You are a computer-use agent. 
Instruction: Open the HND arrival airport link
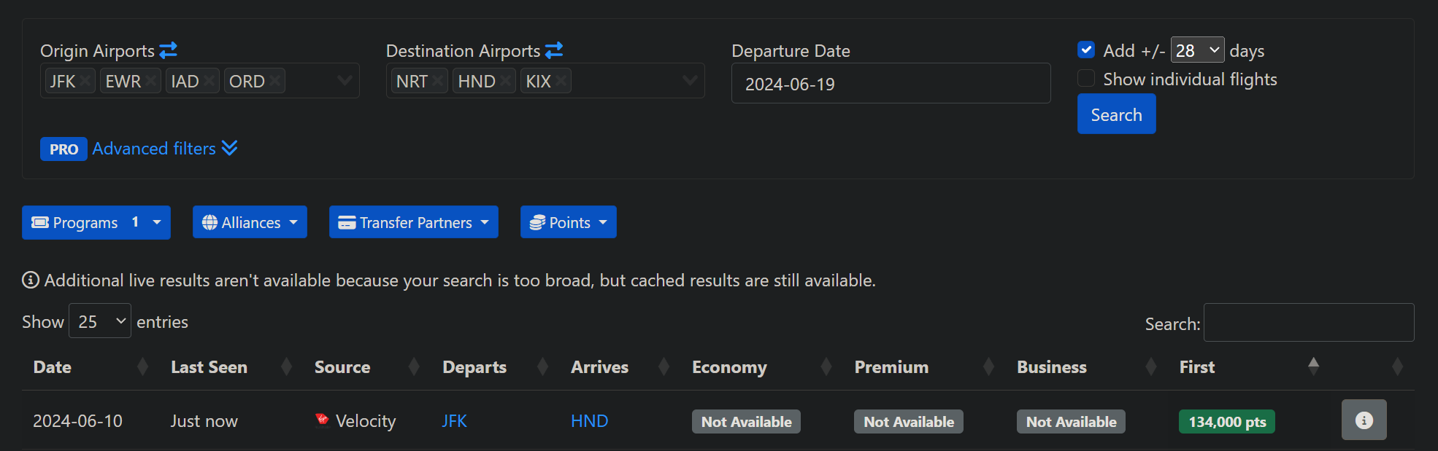click(x=589, y=421)
